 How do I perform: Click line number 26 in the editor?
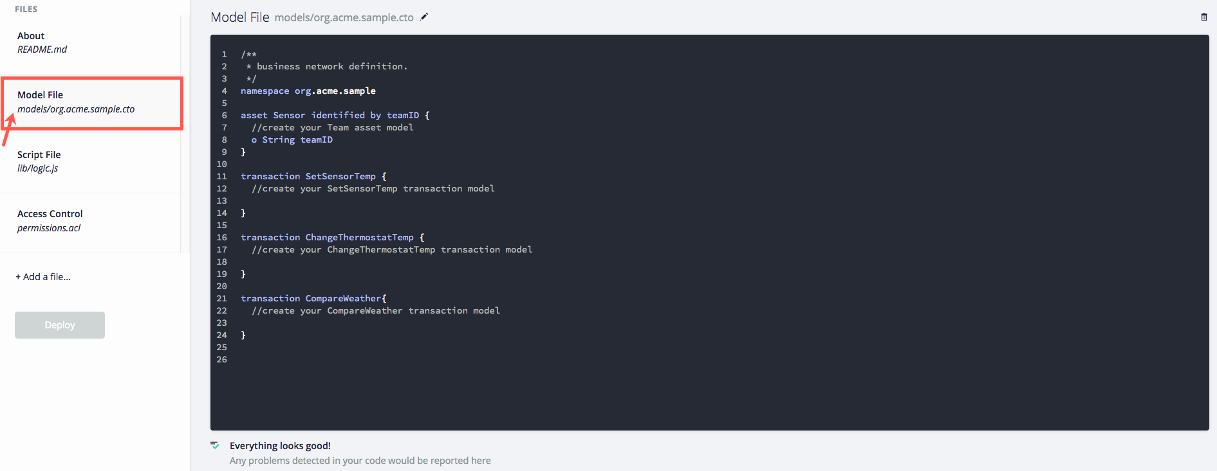point(221,360)
